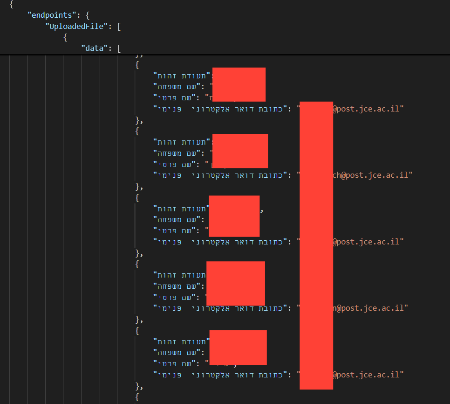Click the lone brace line above "data"

click(x=65, y=37)
